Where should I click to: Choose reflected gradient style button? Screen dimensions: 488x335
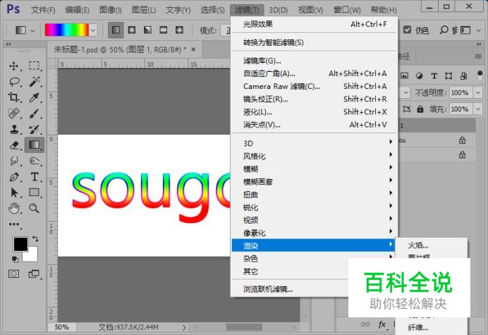[x=164, y=30]
